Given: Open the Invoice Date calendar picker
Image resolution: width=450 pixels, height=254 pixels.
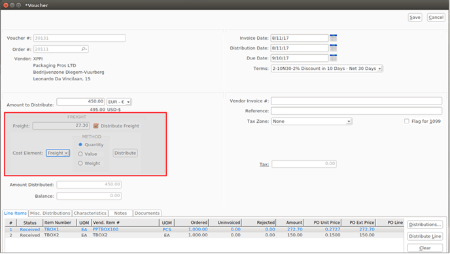Looking at the screenshot, I should [x=333, y=38].
